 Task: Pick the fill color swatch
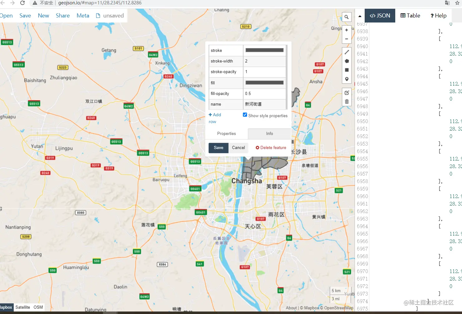pos(265,83)
